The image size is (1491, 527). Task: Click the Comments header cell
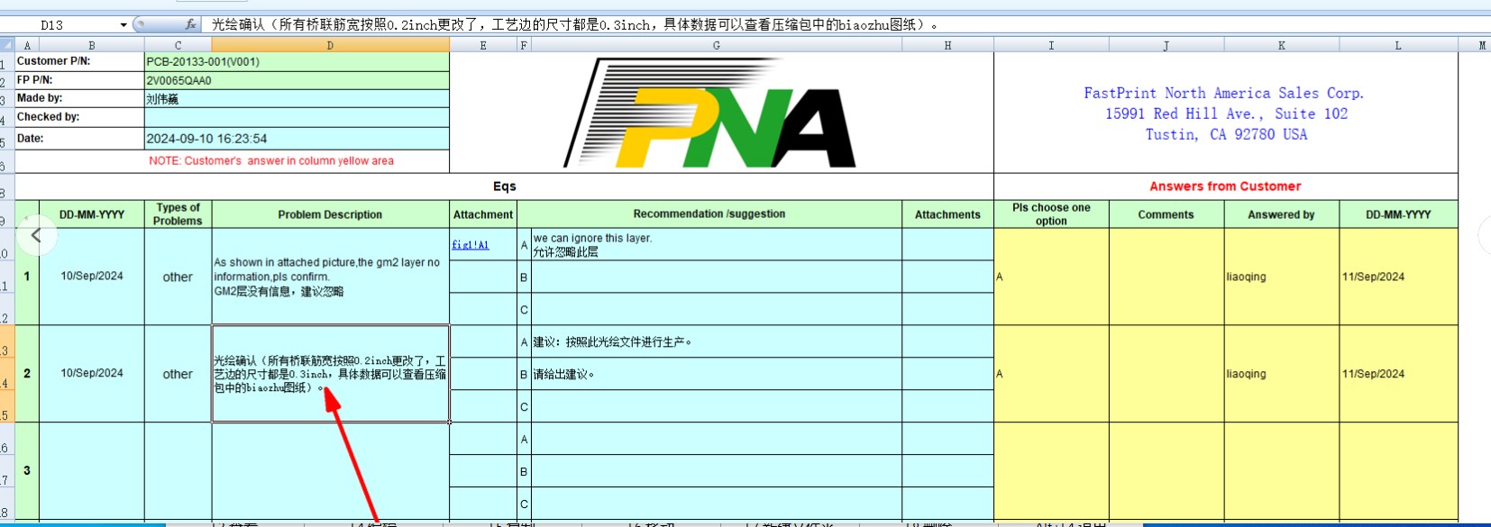point(1166,214)
